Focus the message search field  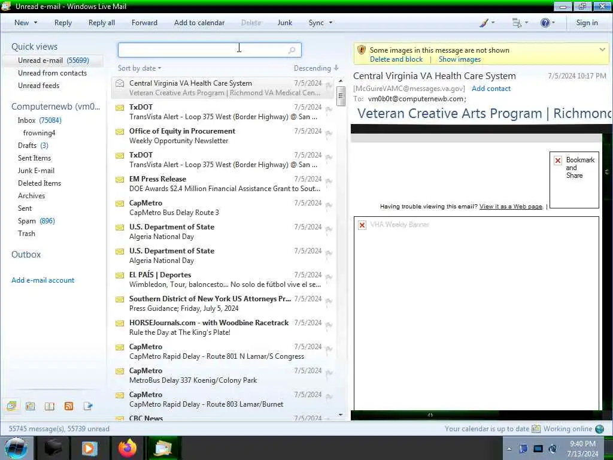[210, 50]
